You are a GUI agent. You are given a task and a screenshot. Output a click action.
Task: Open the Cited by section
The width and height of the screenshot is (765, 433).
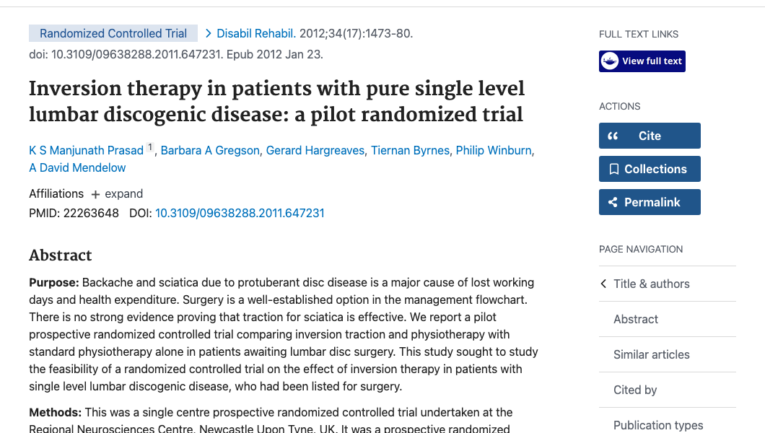(x=634, y=390)
